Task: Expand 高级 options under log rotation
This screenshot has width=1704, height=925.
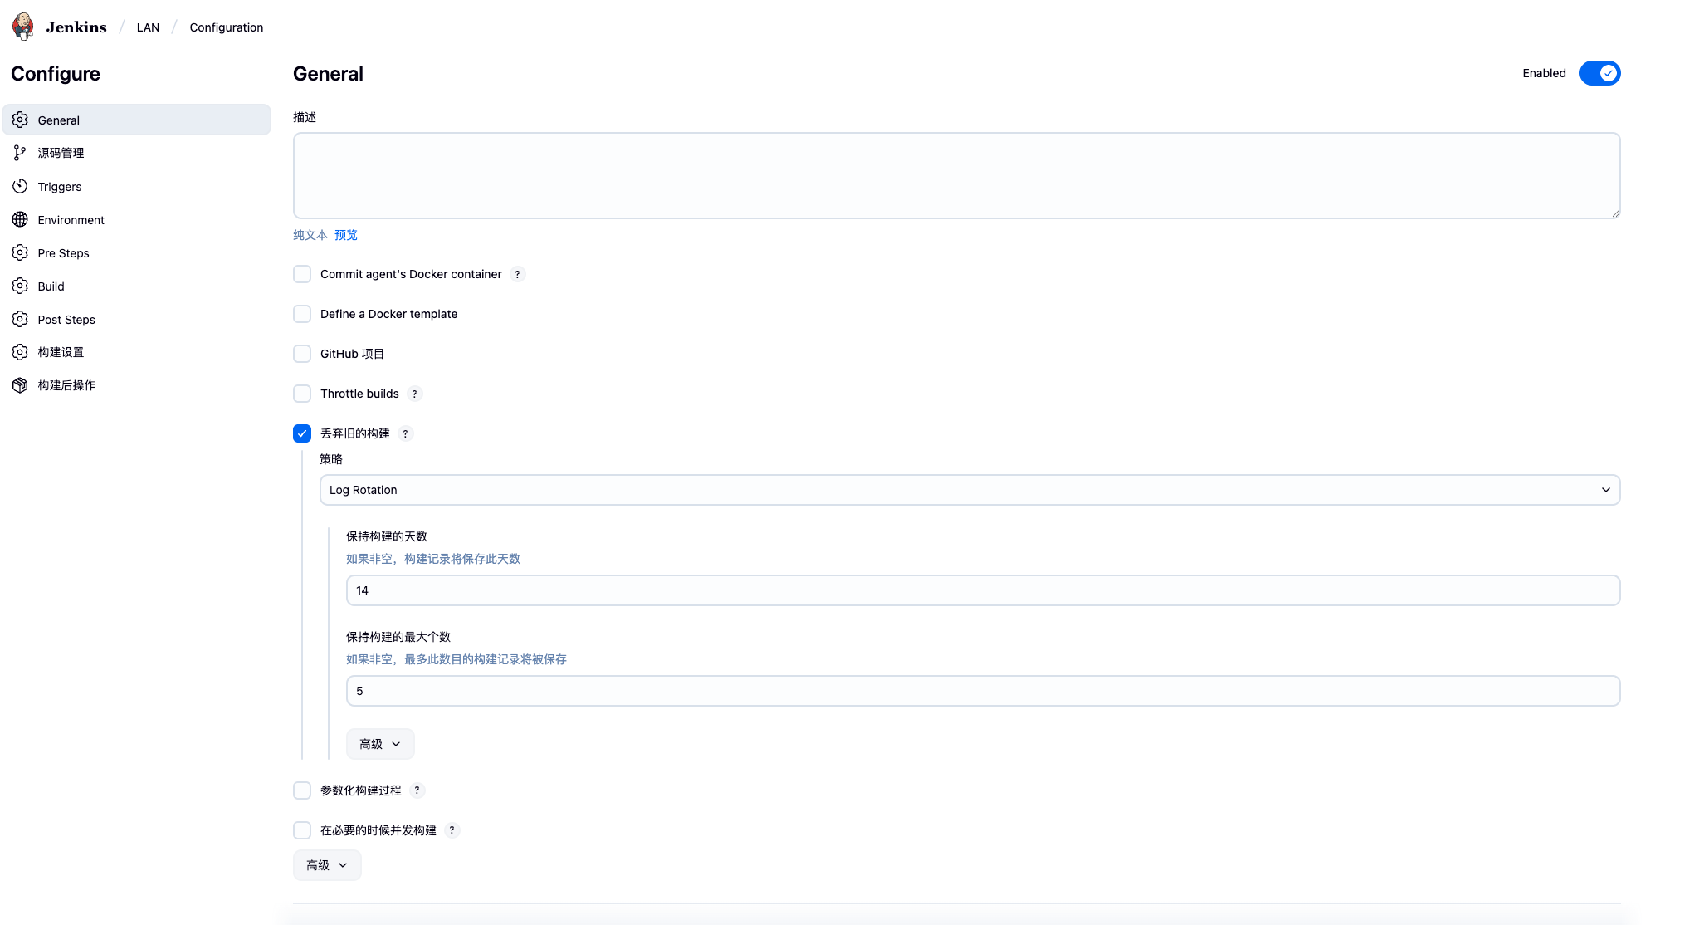Action: [380, 744]
